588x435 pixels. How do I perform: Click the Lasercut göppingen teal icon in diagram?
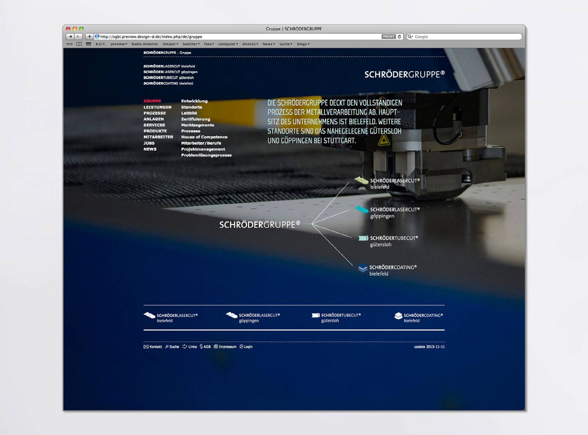click(x=361, y=209)
